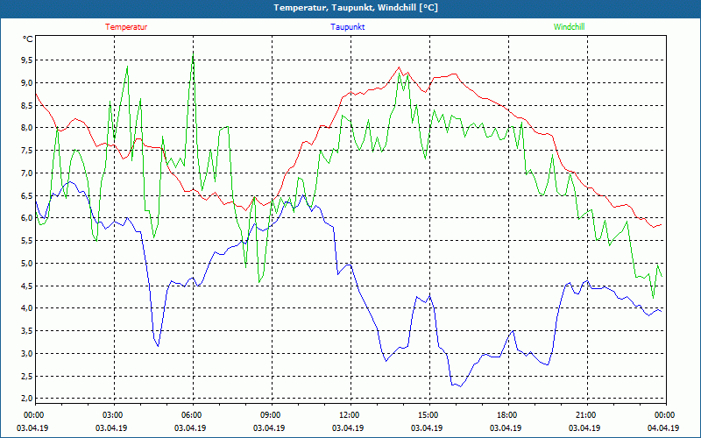Select the 18:00 time label on x-axis
Viewport: 701px width, 438px height.
506,414
